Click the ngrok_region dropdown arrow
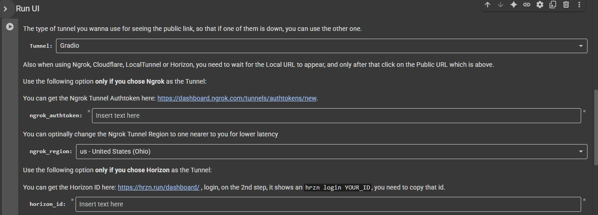This screenshot has width=598, height=215. (x=580, y=152)
